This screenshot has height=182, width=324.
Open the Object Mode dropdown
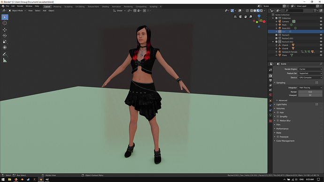(x=17, y=10)
